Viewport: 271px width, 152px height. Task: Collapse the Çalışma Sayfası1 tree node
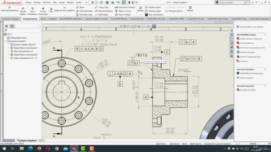[x=5, y=41]
